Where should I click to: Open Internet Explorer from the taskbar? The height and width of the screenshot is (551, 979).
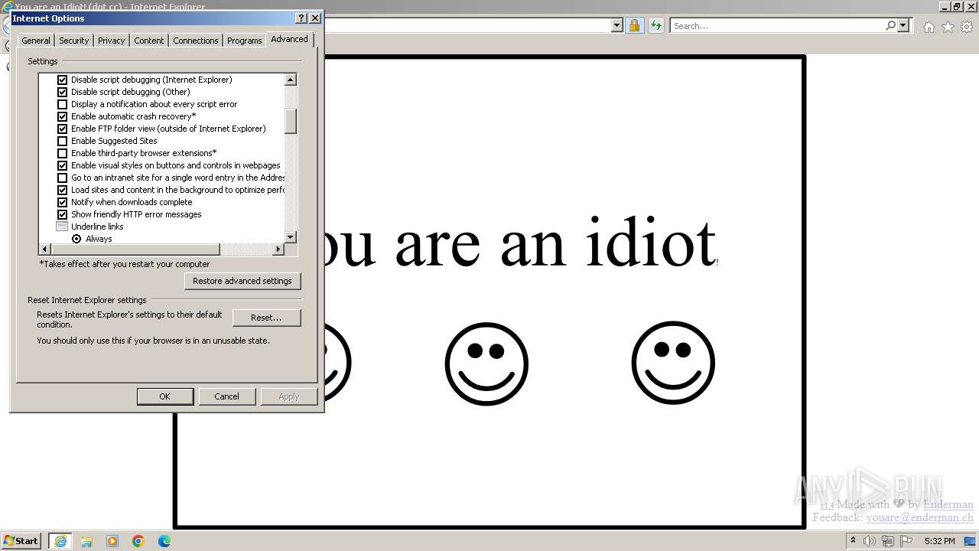click(x=60, y=541)
